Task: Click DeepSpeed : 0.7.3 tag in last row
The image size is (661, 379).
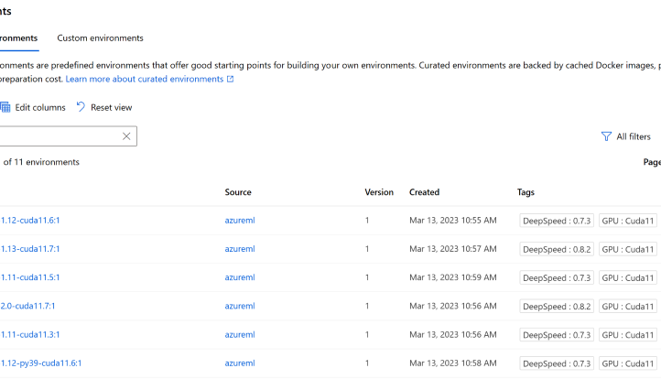Action: click(x=557, y=363)
